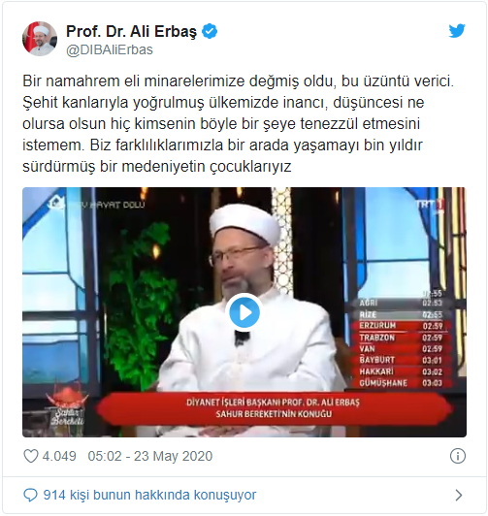Click the reply speech bubble icon
The image size is (488, 516).
click(31, 495)
